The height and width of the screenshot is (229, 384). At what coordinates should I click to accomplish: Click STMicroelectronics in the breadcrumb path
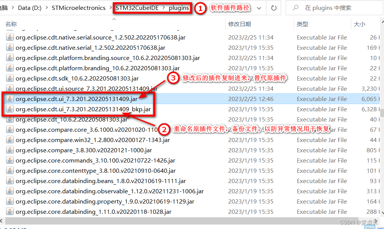coord(78,8)
